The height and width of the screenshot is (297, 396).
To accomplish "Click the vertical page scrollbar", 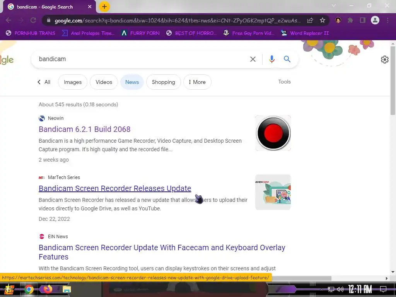I will (393, 80).
